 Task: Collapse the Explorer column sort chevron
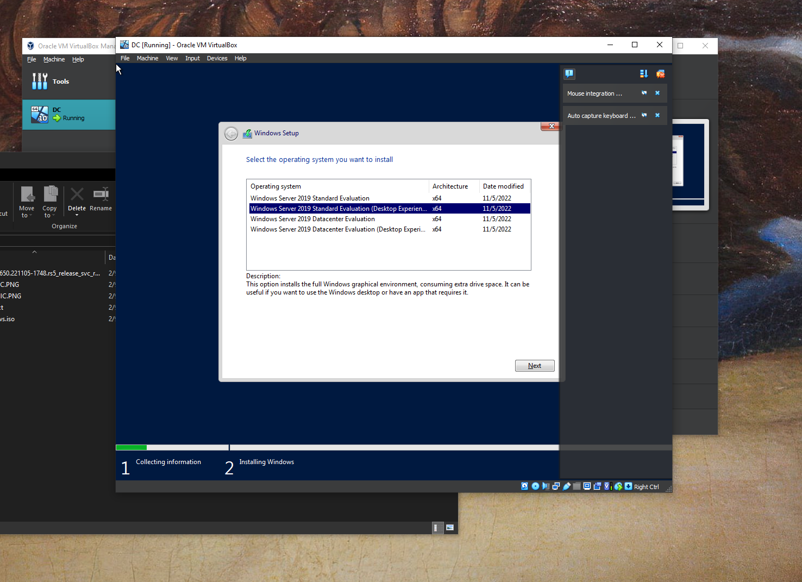(34, 252)
